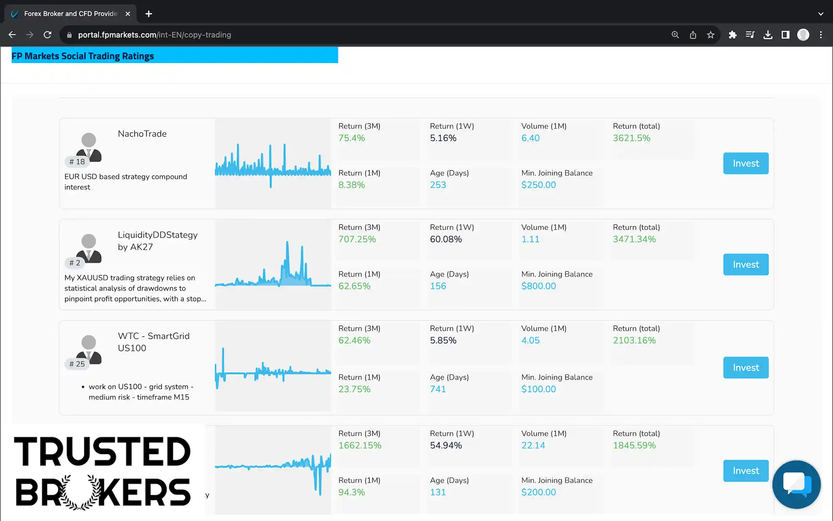The height and width of the screenshot is (521, 833).
Task: Click LiquidityDDStategy 707.25% return value
Action: click(357, 239)
